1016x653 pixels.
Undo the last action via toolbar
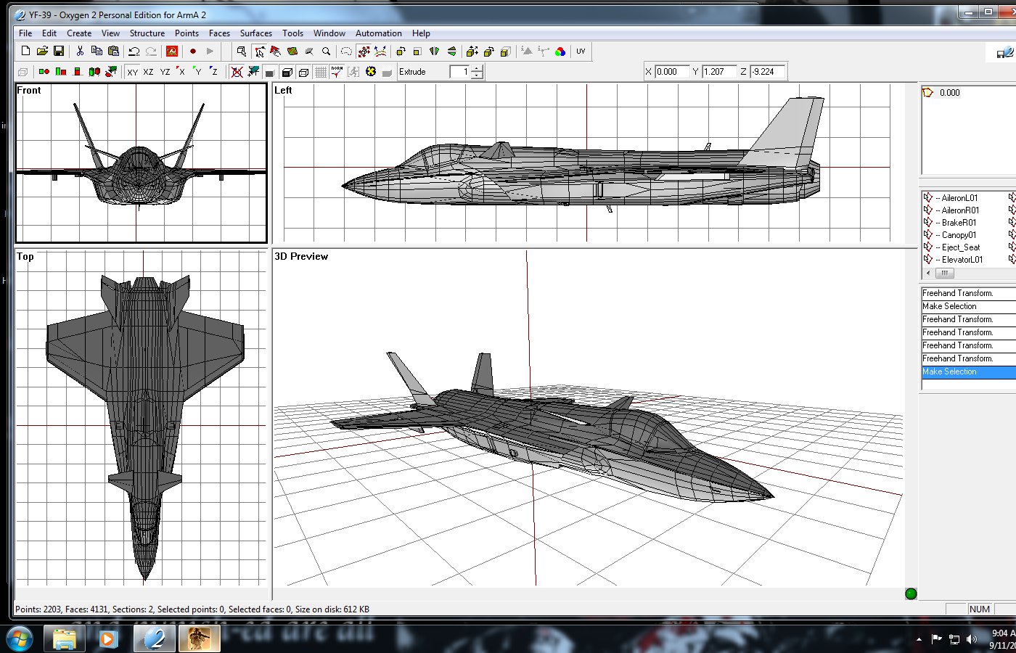tap(134, 52)
